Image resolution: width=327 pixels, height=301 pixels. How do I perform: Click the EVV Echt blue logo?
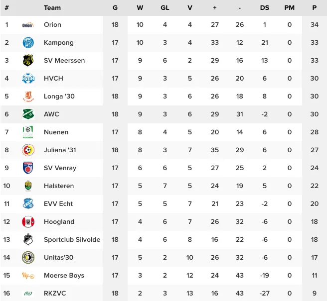point(28,203)
